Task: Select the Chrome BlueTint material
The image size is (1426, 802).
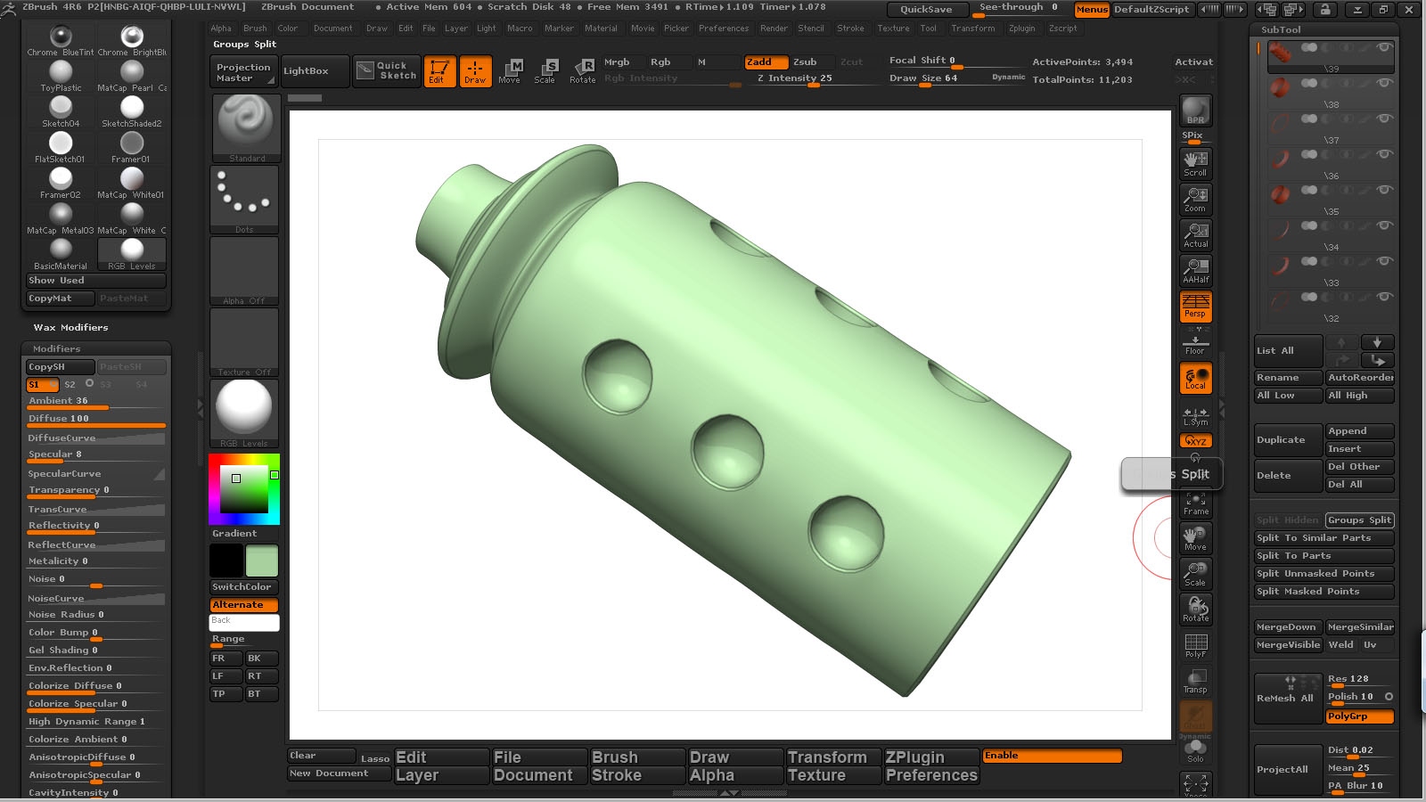Action: click(61, 41)
